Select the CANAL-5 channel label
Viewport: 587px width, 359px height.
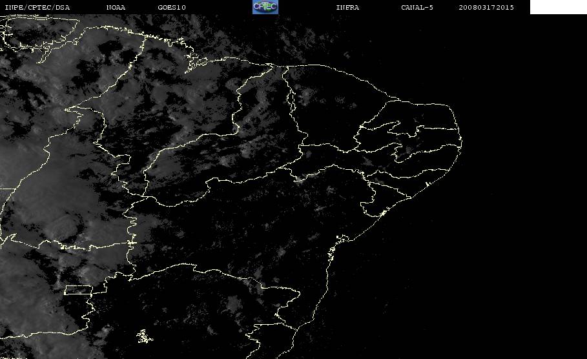(x=417, y=8)
